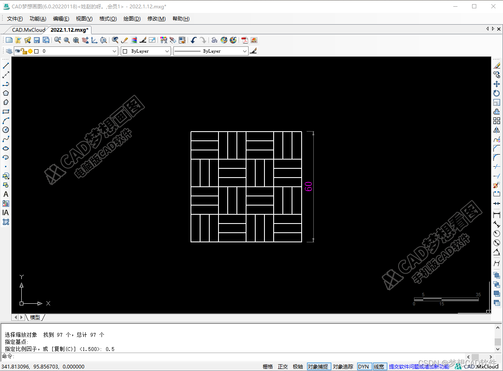Click the Export PDF icon
503x371 pixels.
[x=244, y=40]
